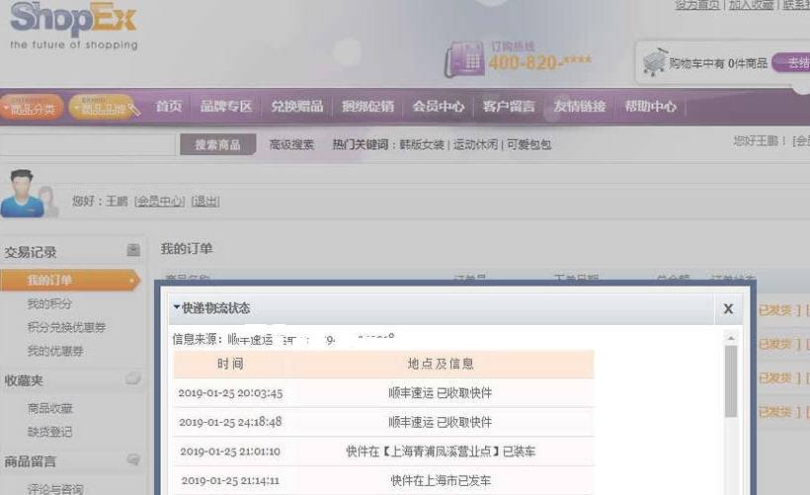Click hot keyword 可爱包包
This screenshot has height=495, width=810.
point(529,144)
